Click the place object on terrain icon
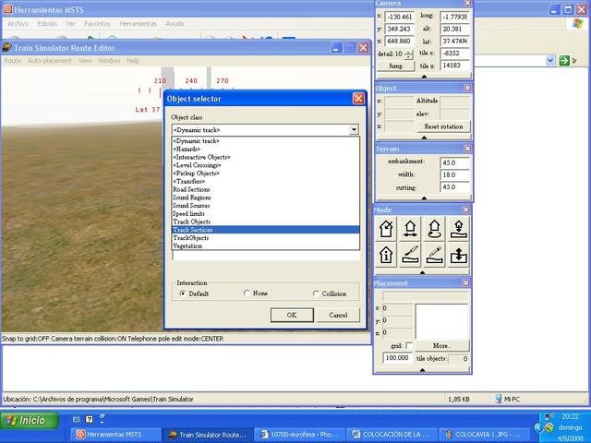Screen dimensions: 591x443 pyautogui.click(x=457, y=229)
